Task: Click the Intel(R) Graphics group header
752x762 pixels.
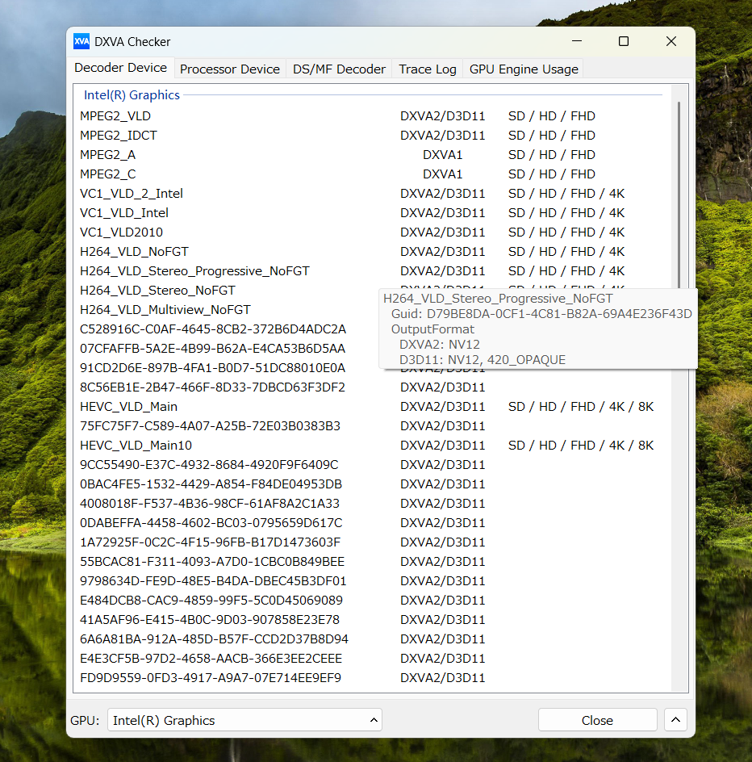Action: pyautogui.click(x=132, y=95)
